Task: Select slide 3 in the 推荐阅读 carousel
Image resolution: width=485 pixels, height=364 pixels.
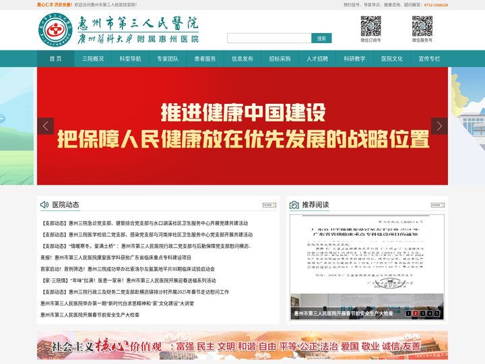Action: [422, 313]
